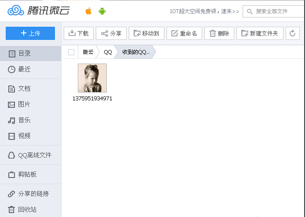The image size is (305, 217).
Task: Click the 删除 delete button
Action: [219, 33]
